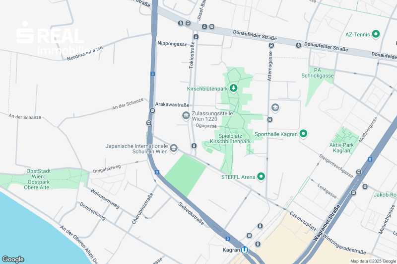This screenshot has height=264, width=397.
Task: Click the school icon near Attemsgasse
Action: pos(275,107)
